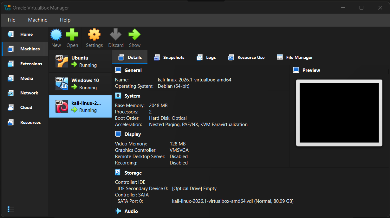Click the green Open plus icon
The width and height of the screenshot is (390, 218).
(x=72, y=35)
